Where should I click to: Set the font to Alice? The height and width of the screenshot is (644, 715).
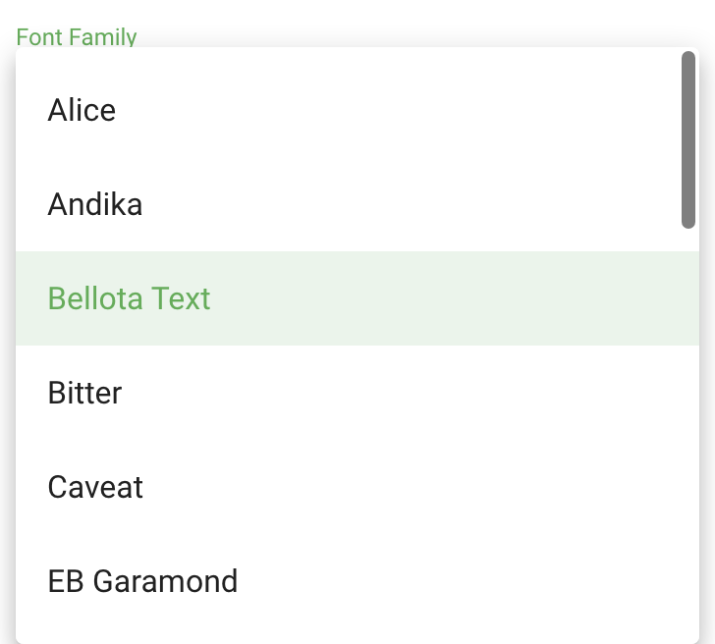(x=357, y=110)
